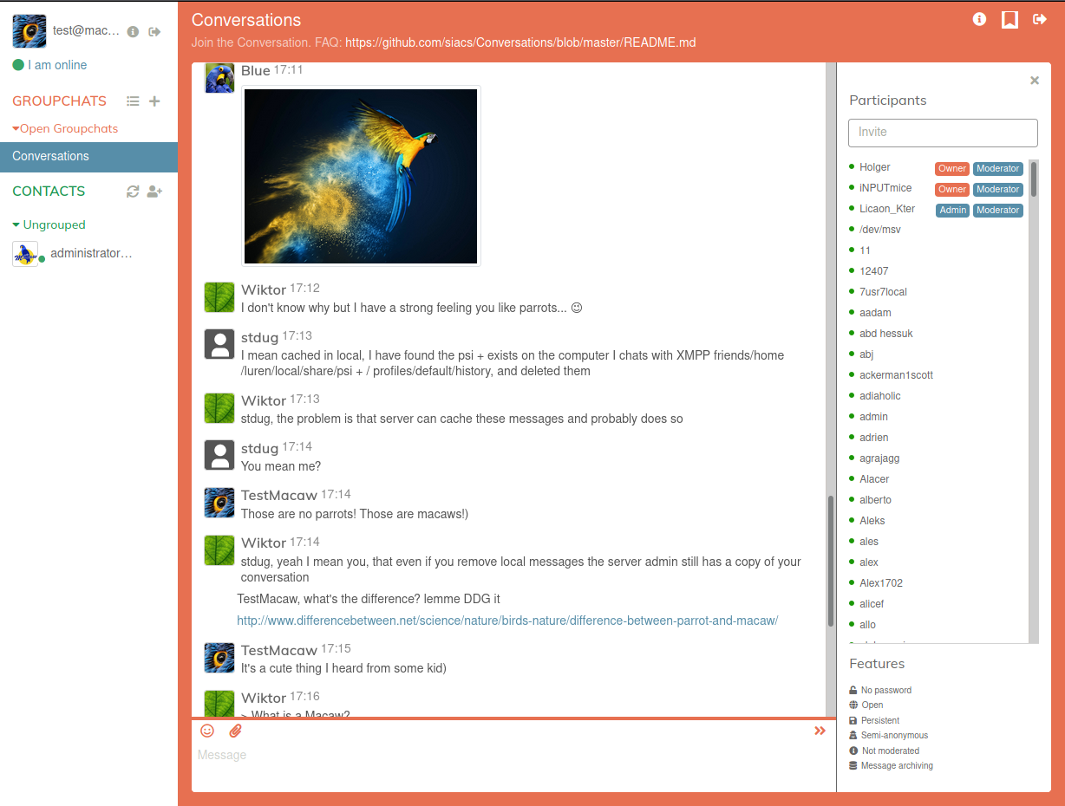Bookmark the Conversations groupchat

1009,18
